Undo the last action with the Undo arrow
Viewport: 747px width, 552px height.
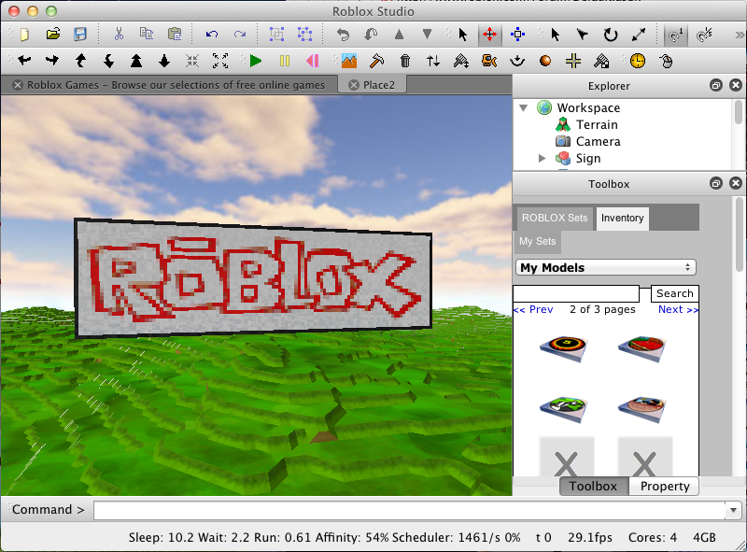pyautogui.click(x=212, y=34)
